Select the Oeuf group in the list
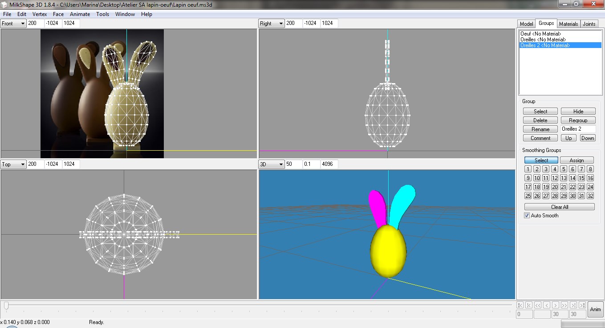Viewport: 605px width, 328px height. tap(560, 34)
